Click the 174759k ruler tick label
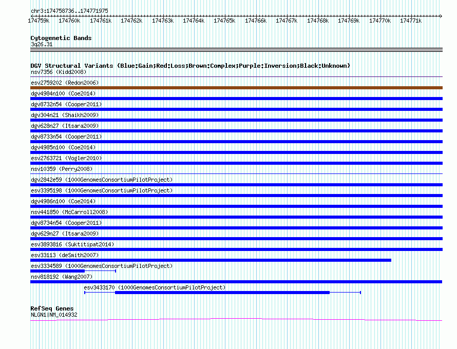457x349 pixels. point(39,21)
